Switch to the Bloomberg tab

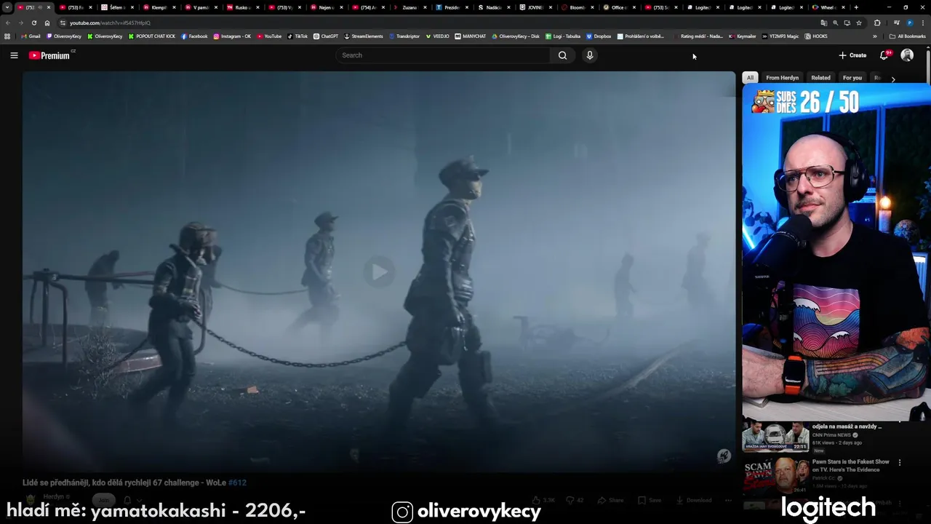coord(577,7)
